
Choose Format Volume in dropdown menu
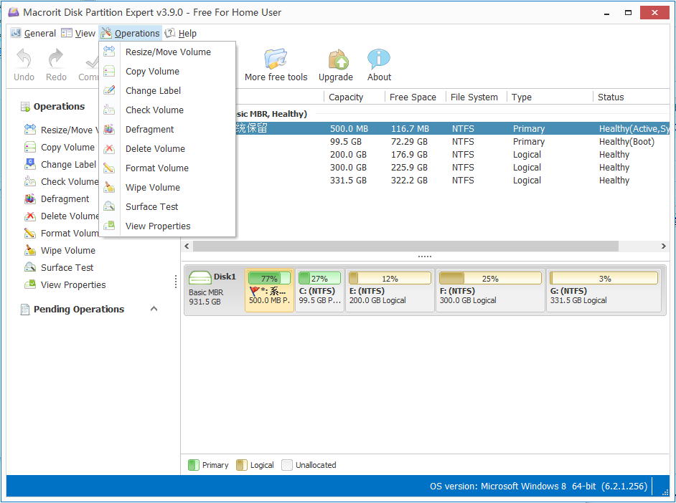click(156, 168)
